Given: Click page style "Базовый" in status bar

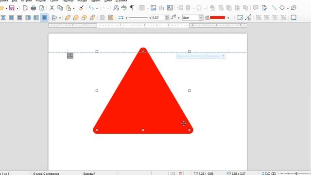Looking at the screenshot, I should click(x=89, y=174).
